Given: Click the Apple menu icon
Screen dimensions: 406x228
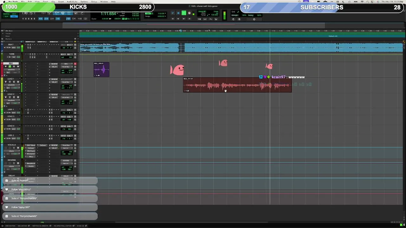Looking at the screenshot, I should pyautogui.click(x=4, y=2).
